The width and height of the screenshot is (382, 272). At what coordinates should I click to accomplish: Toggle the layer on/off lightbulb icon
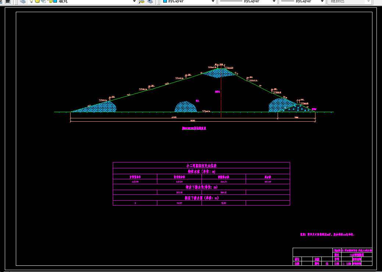coord(31,1)
